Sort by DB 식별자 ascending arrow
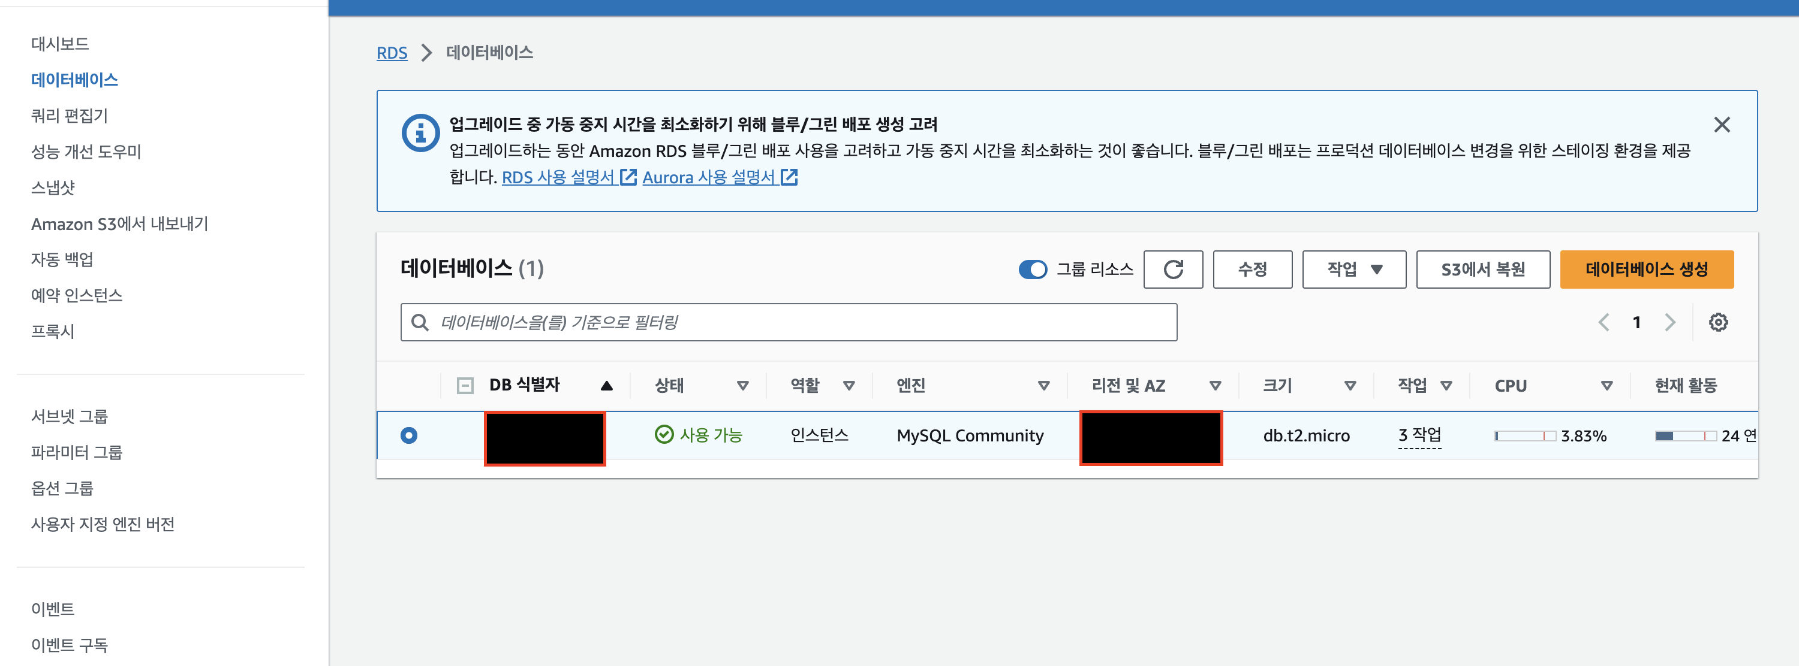Image resolution: width=1799 pixels, height=666 pixels. click(x=606, y=386)
